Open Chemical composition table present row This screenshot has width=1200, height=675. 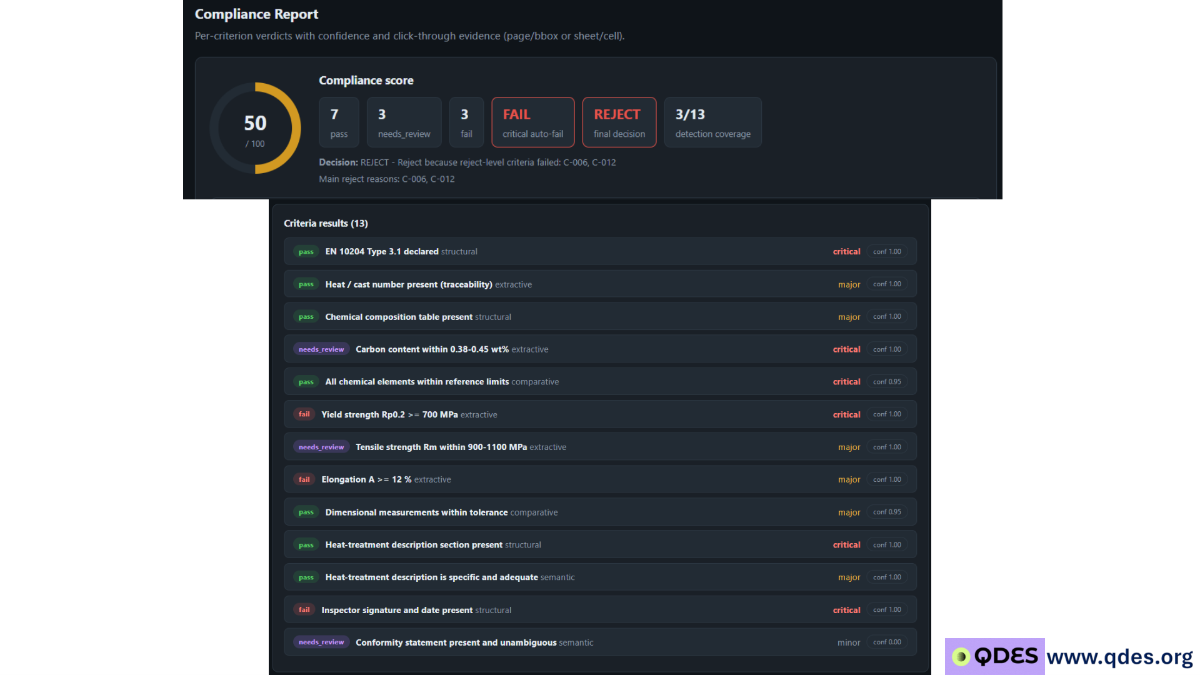[x=600, y=316]
